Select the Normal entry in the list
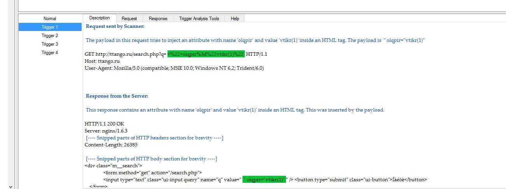 pos(50,19)
